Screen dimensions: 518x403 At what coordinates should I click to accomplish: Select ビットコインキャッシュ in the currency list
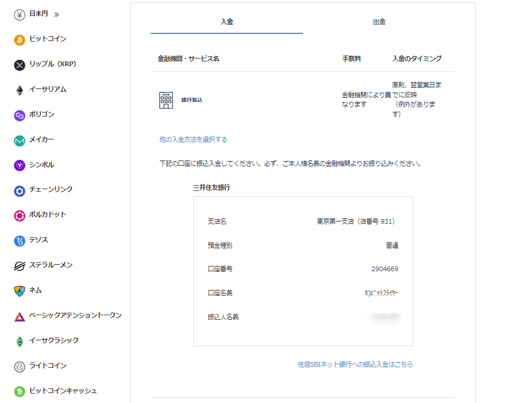[x=63, y=391]
